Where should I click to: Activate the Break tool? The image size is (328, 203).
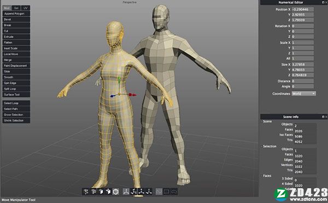tap(16, 25)
